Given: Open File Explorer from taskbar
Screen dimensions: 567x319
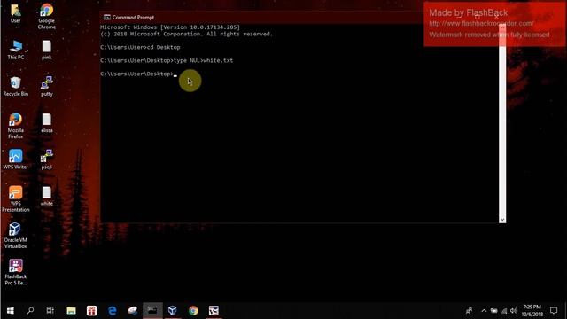Looking at the screenshot, I should (71, 311).
